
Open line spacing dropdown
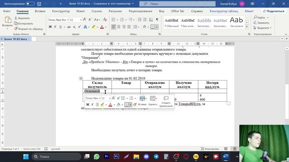click(136, 27)
